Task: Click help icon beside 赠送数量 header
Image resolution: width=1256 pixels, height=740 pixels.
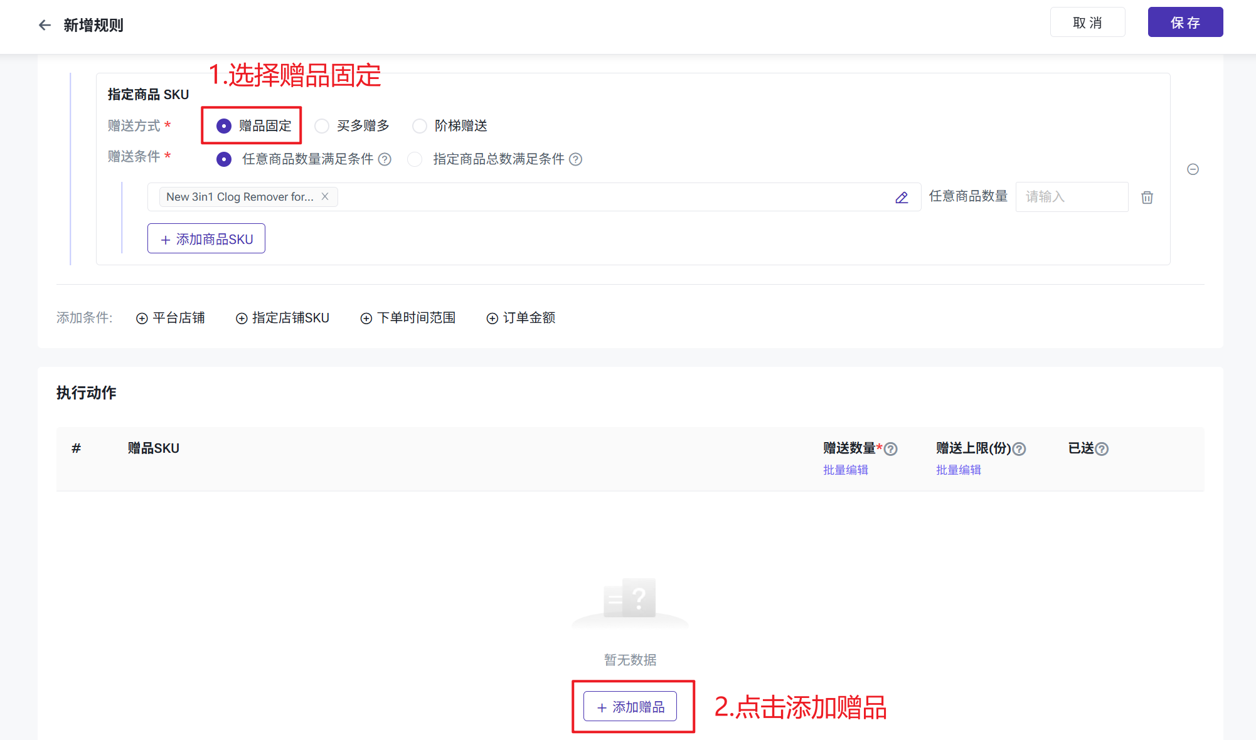Action: [890, 449]
